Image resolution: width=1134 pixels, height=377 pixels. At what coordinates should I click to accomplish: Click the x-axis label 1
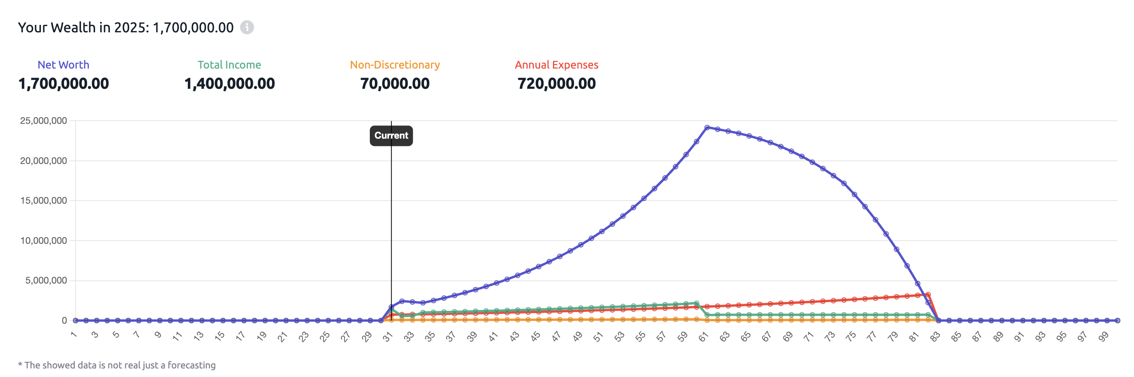pos(74,335)
